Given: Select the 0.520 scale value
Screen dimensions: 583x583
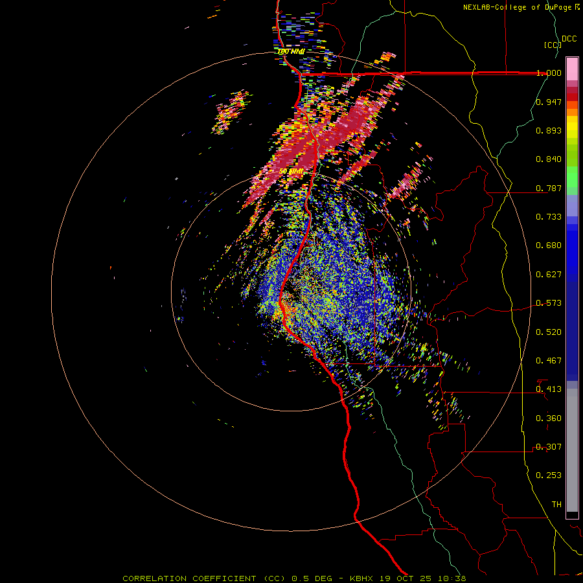Looking at the screenshot, I should [549, 332].
